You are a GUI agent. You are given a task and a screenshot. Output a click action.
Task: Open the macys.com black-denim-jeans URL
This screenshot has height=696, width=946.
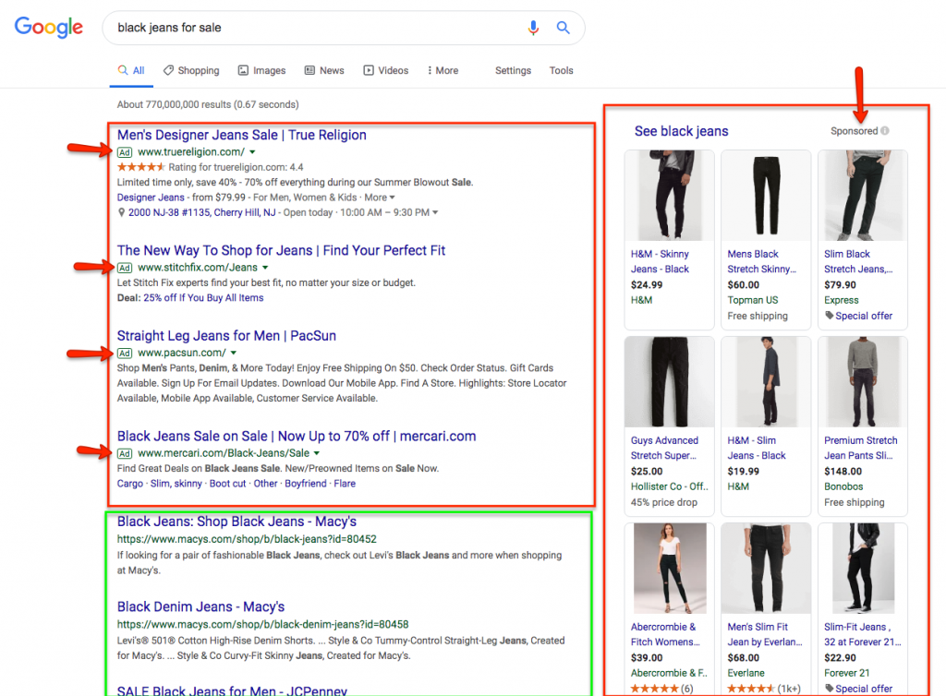263,625
